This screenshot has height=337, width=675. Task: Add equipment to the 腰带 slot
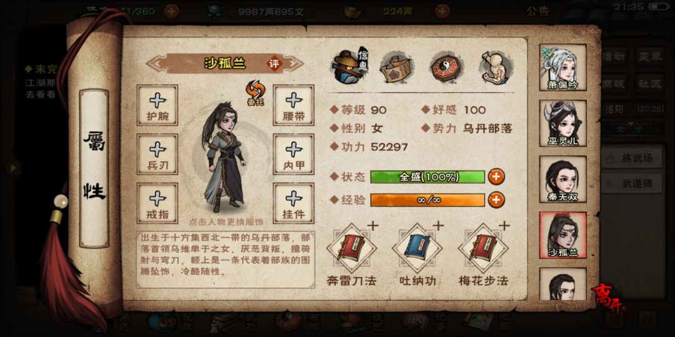pos(294,105)
